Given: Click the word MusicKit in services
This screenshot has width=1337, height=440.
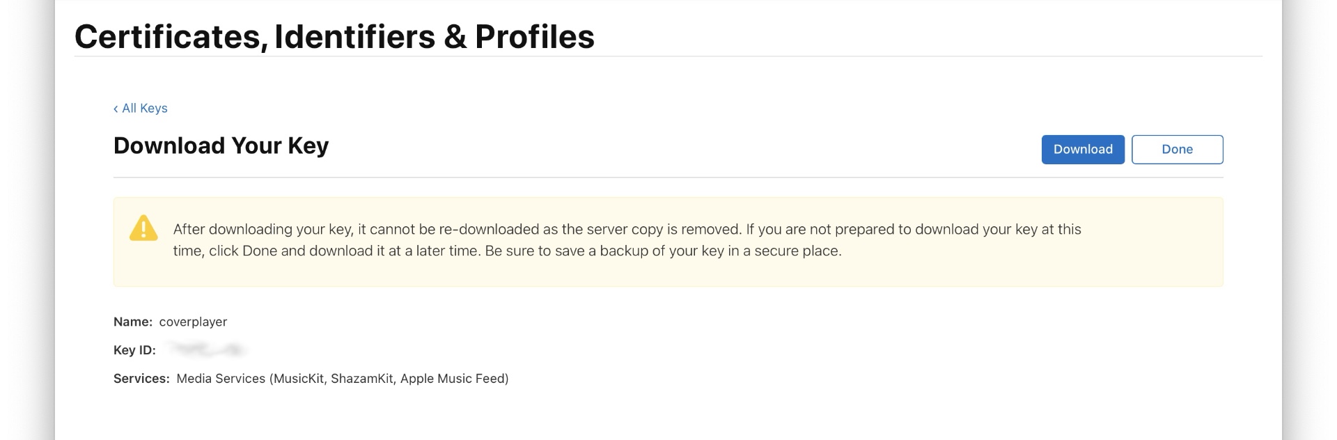Looking at the screenshot, I should coord(299,379).
